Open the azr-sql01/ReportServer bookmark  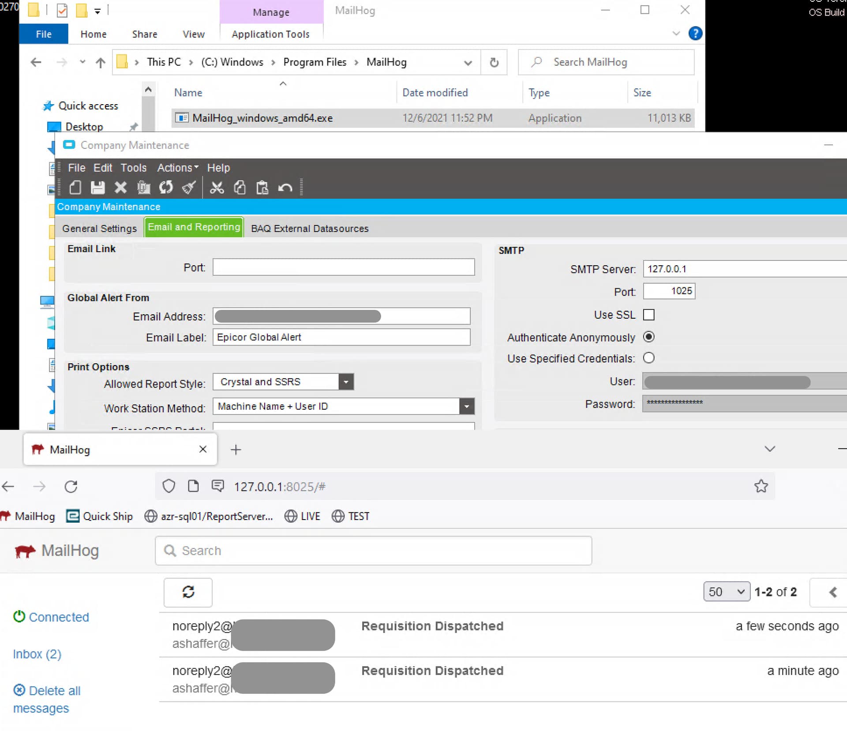pos(209,516)
